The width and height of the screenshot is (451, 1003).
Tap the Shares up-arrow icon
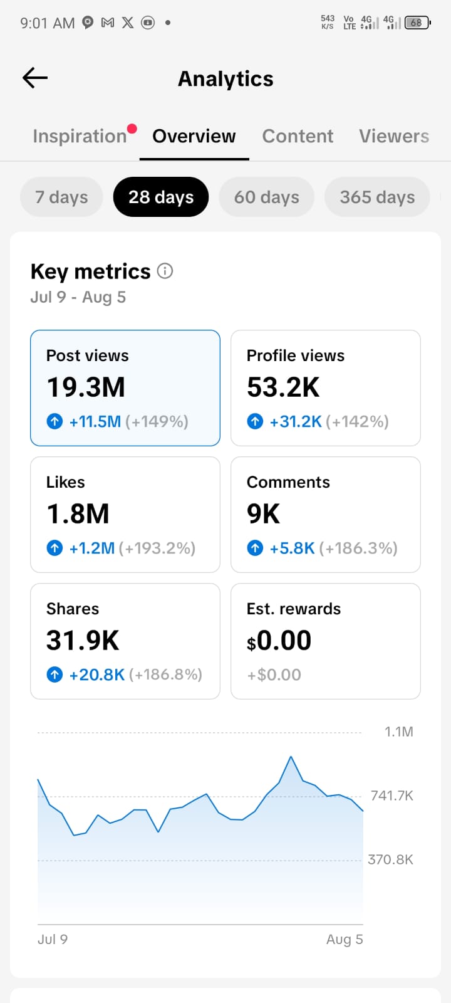pyautogui.click(x=54, y=675)
